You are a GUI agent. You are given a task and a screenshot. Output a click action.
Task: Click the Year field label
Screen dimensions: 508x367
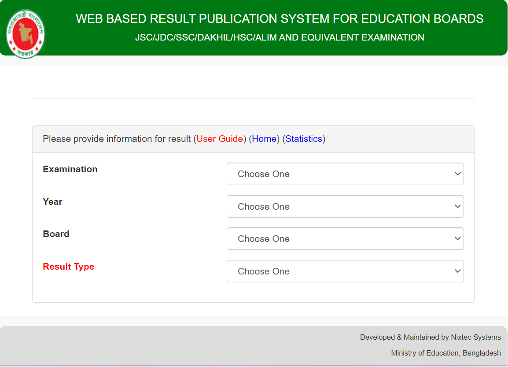[52, 201]
